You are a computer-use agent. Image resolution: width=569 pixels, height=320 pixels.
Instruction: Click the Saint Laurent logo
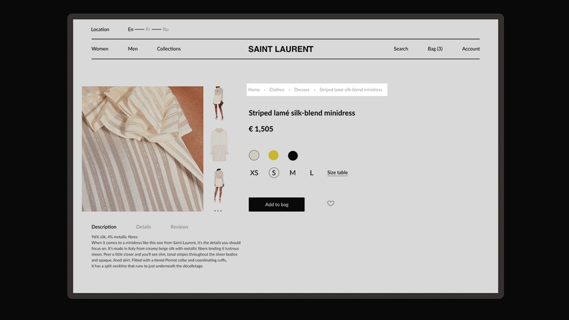(x=281, y=49)
